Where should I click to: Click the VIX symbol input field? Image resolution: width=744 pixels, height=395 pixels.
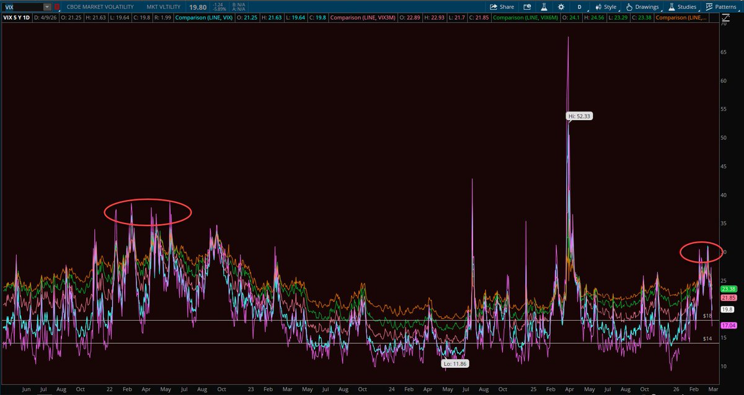pos(23,7)
